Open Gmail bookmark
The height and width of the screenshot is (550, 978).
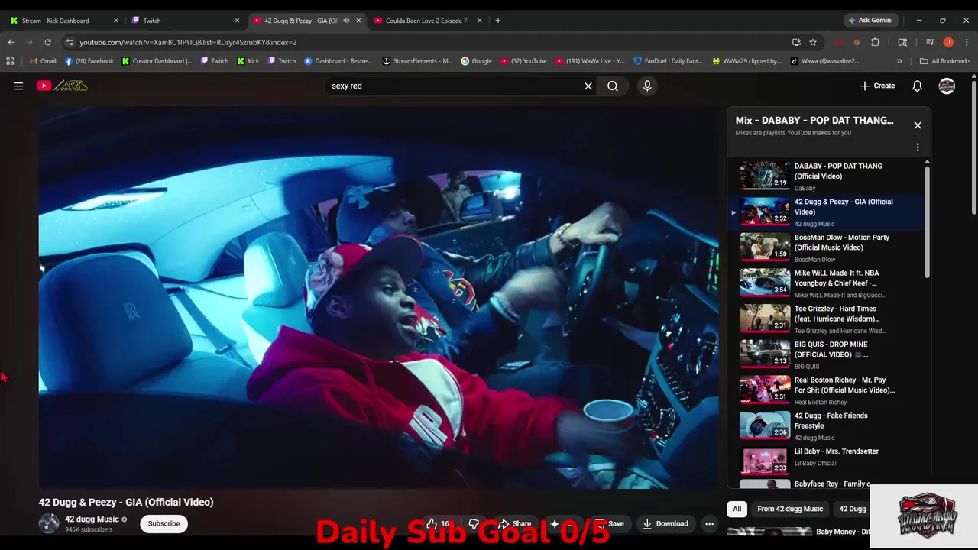pos(43,61)
